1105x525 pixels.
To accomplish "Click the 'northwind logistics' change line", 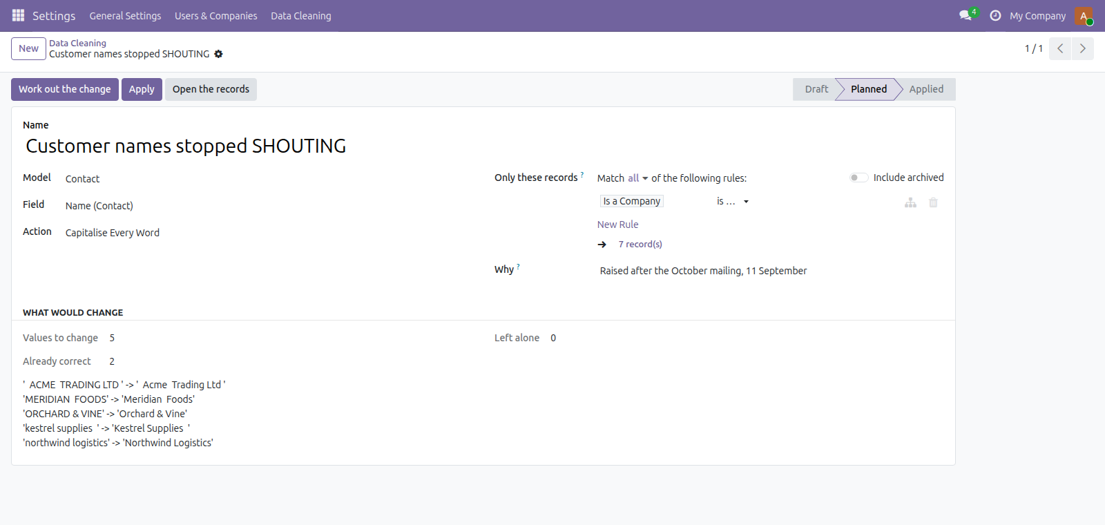I will pos(118,443).
